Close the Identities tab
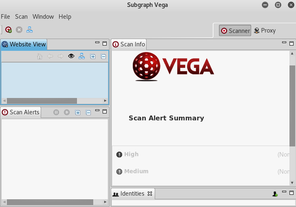296x207 pixels. 149,194
